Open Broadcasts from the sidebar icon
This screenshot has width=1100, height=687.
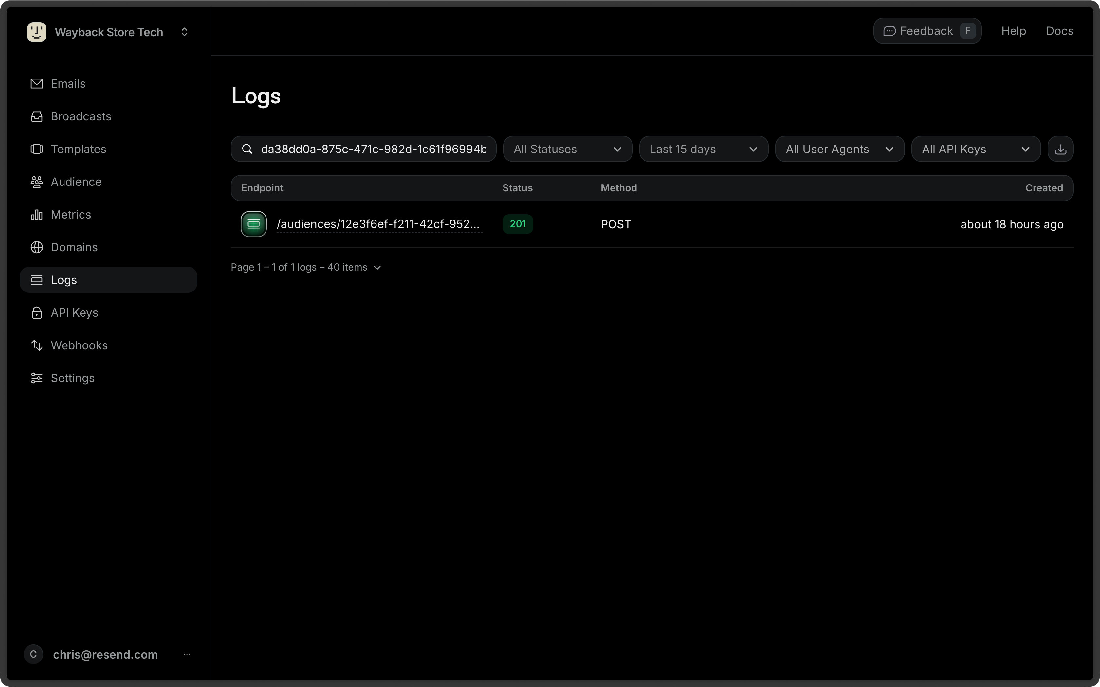pyautogui.click(x=36, y=116)
